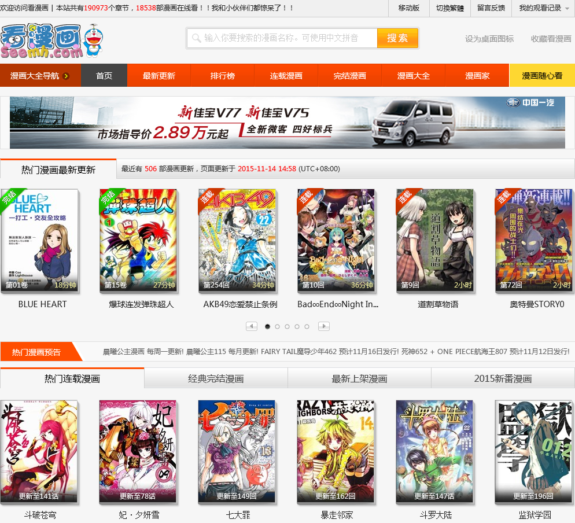575x523 pixels.
Task: Switch to 热门连载漫画 tab
Action: 72,378
